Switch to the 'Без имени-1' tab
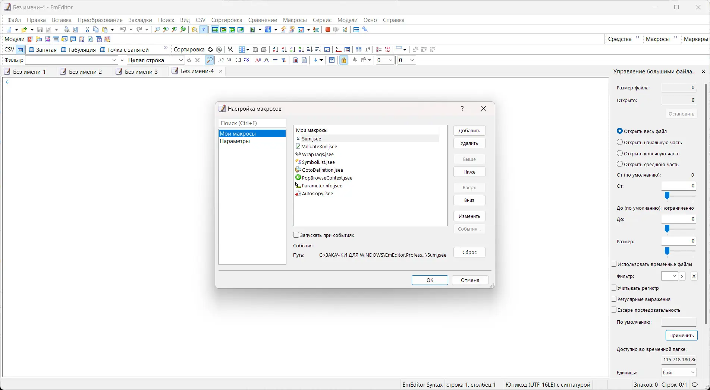 pos(29,72)
